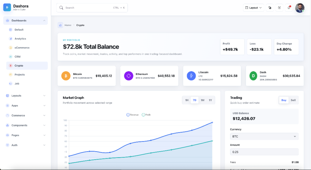The width and height of the screenshot is (311, 170).
Task: Click the Dashboards icon in sidebar
Action: pos(7,20)
